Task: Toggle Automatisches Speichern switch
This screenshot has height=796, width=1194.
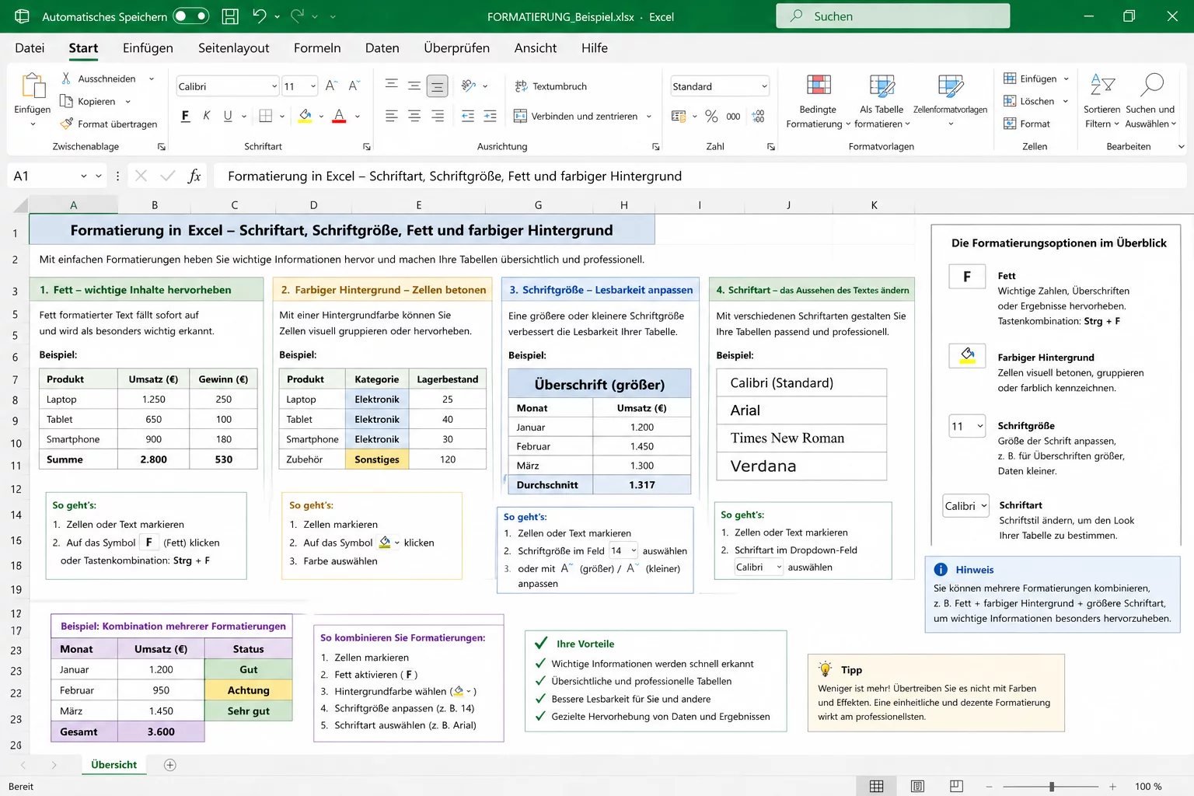Action: pos(191,16)
